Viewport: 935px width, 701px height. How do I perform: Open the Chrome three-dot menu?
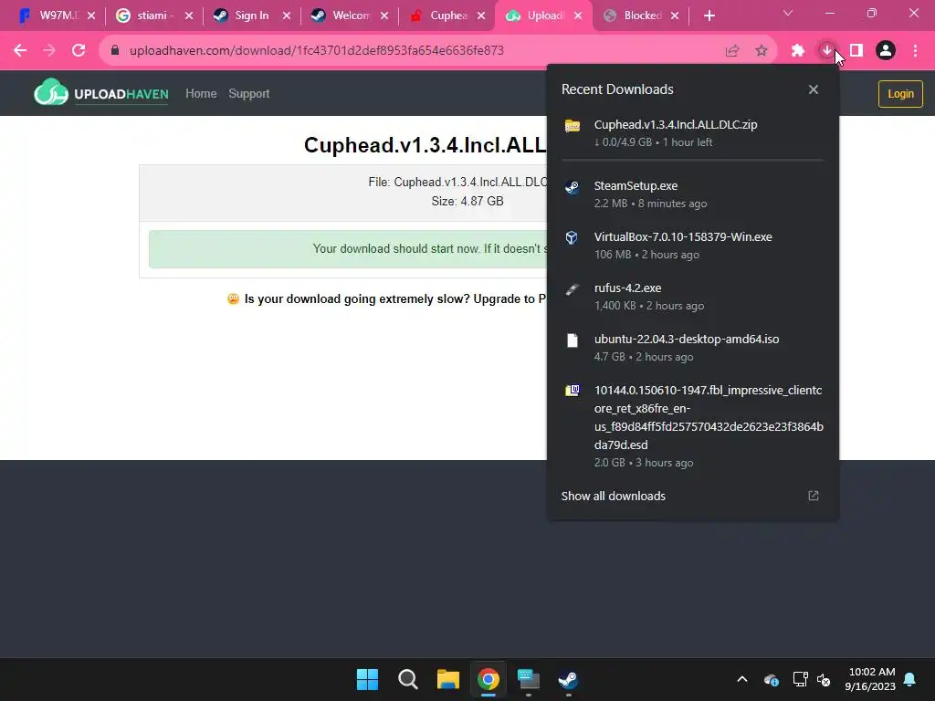(915, 51)
